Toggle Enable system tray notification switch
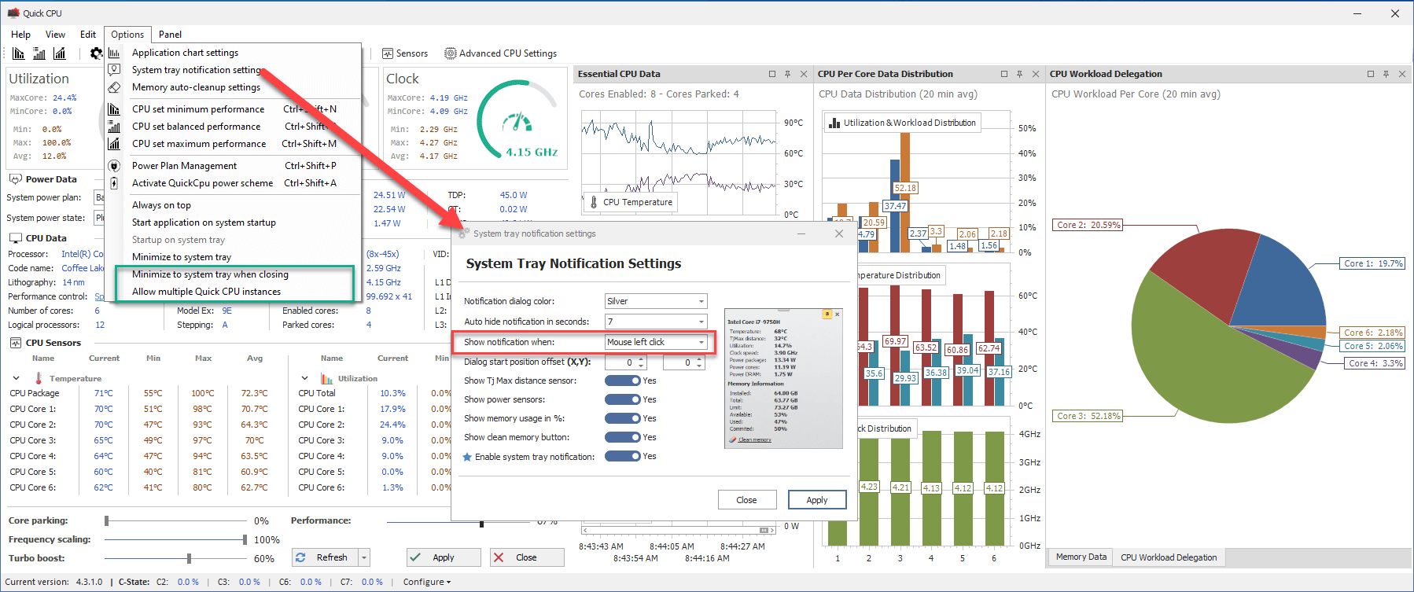Image resolution: width=1414 pixels, height=592 pixels. (x=623, y=456)
